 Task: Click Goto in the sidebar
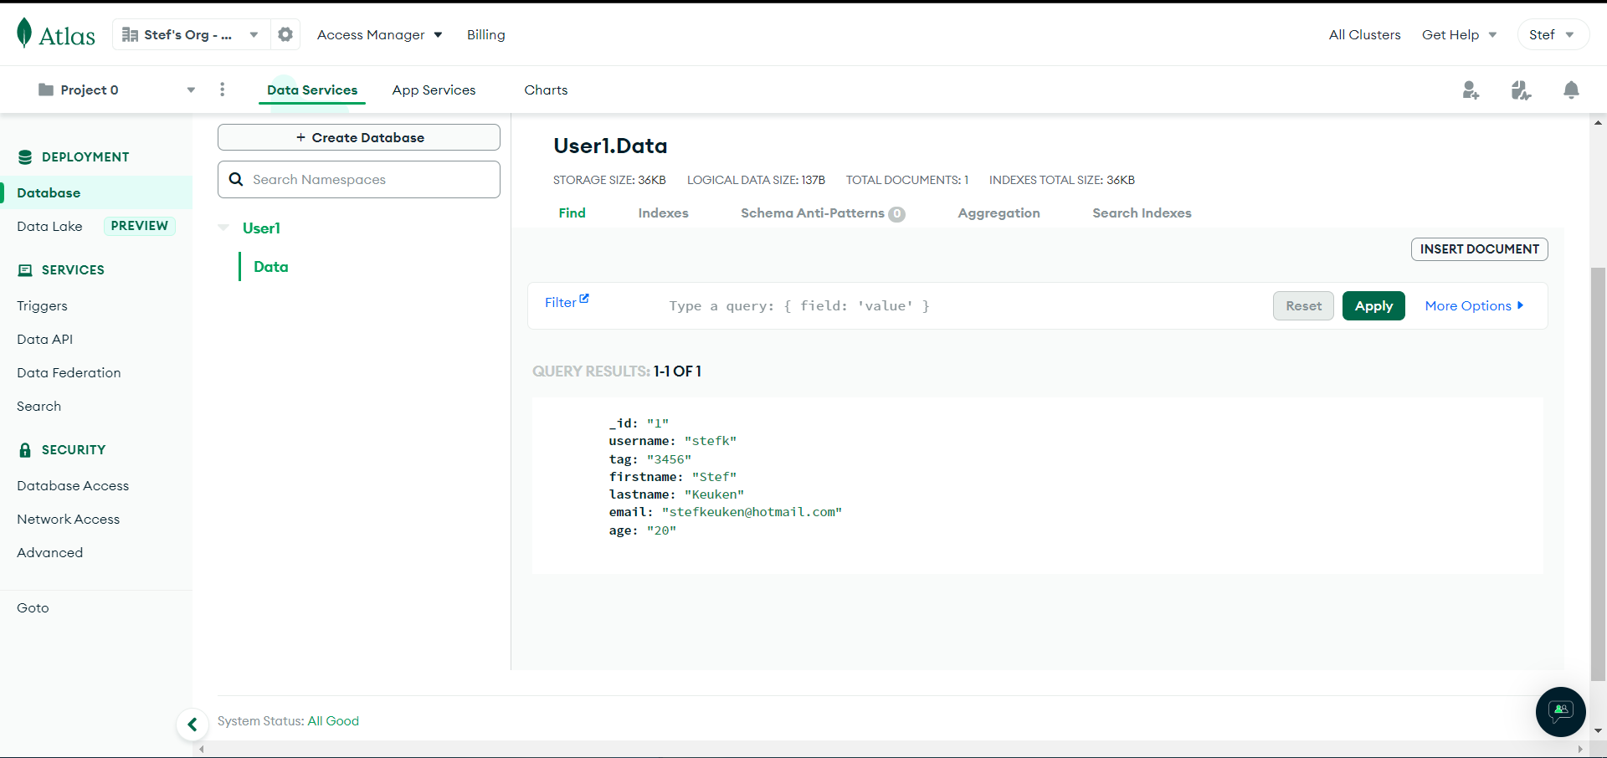pyautogui.click(x=33, y=608)
